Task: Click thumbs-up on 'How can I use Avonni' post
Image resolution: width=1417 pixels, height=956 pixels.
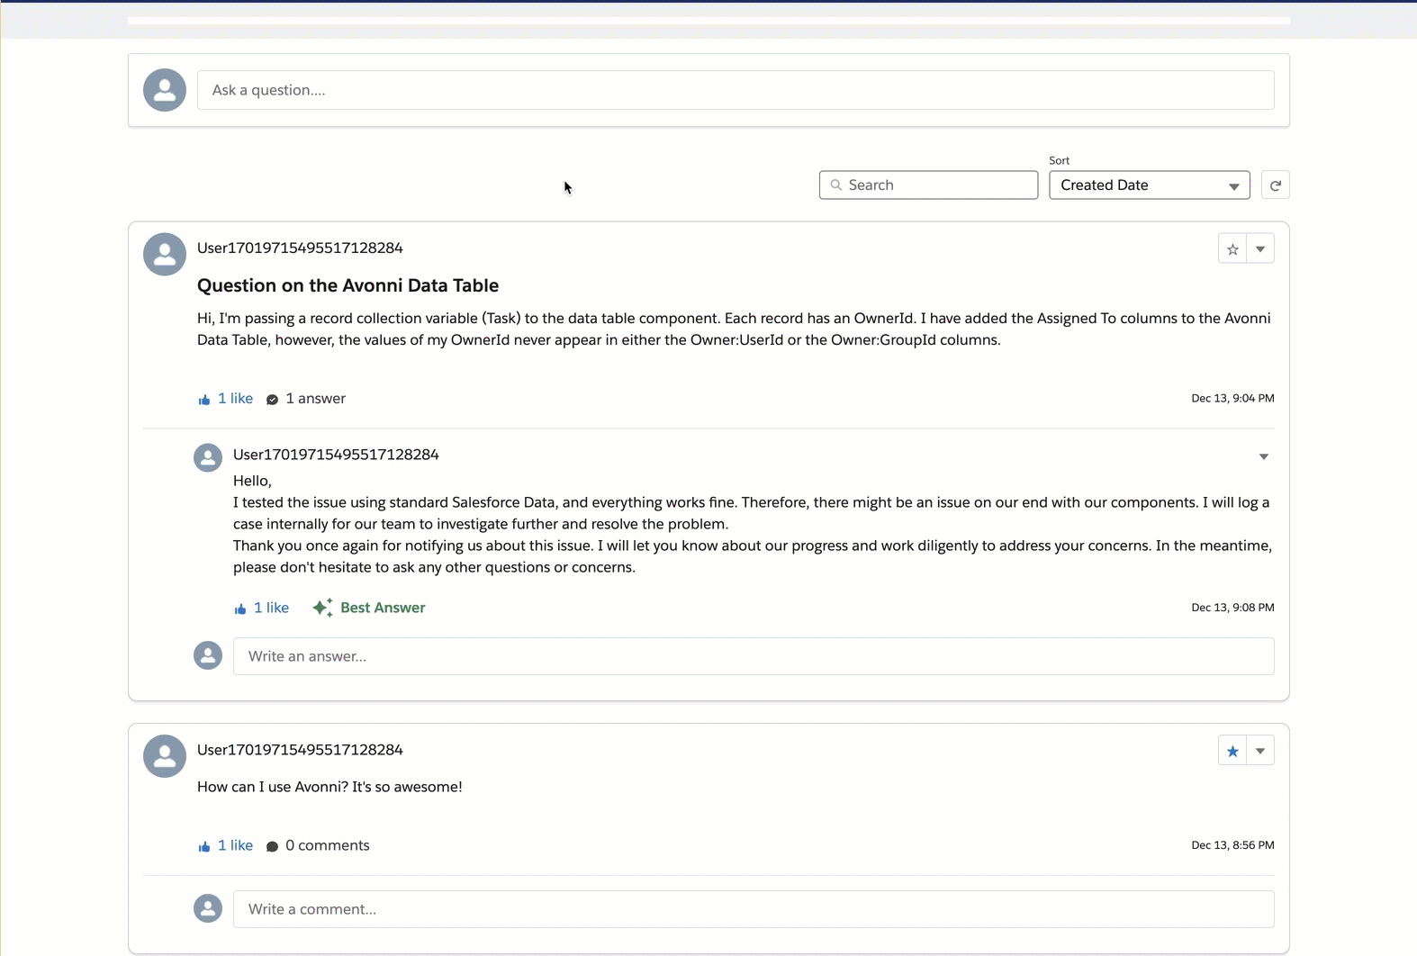Action: (226, 845)
